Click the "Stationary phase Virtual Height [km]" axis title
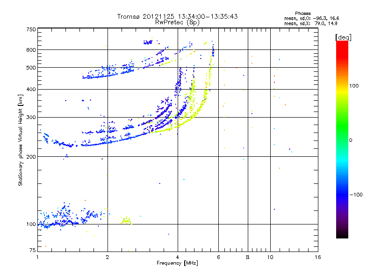The height and width of the screenshot is (280, 374). [20, 140]
